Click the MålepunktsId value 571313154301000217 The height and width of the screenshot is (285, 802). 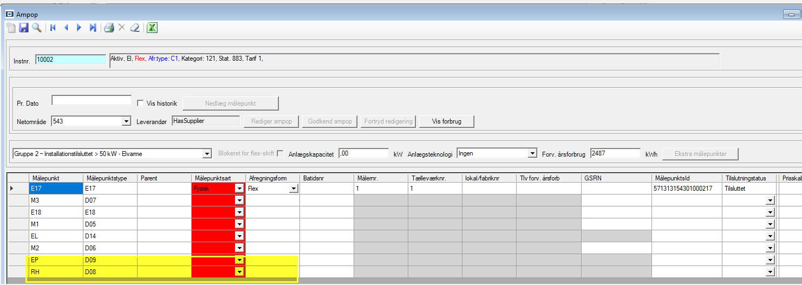click(687, 189)
